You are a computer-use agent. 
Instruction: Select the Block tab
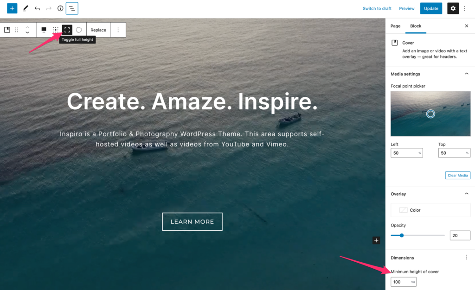[x=416, y=26]
